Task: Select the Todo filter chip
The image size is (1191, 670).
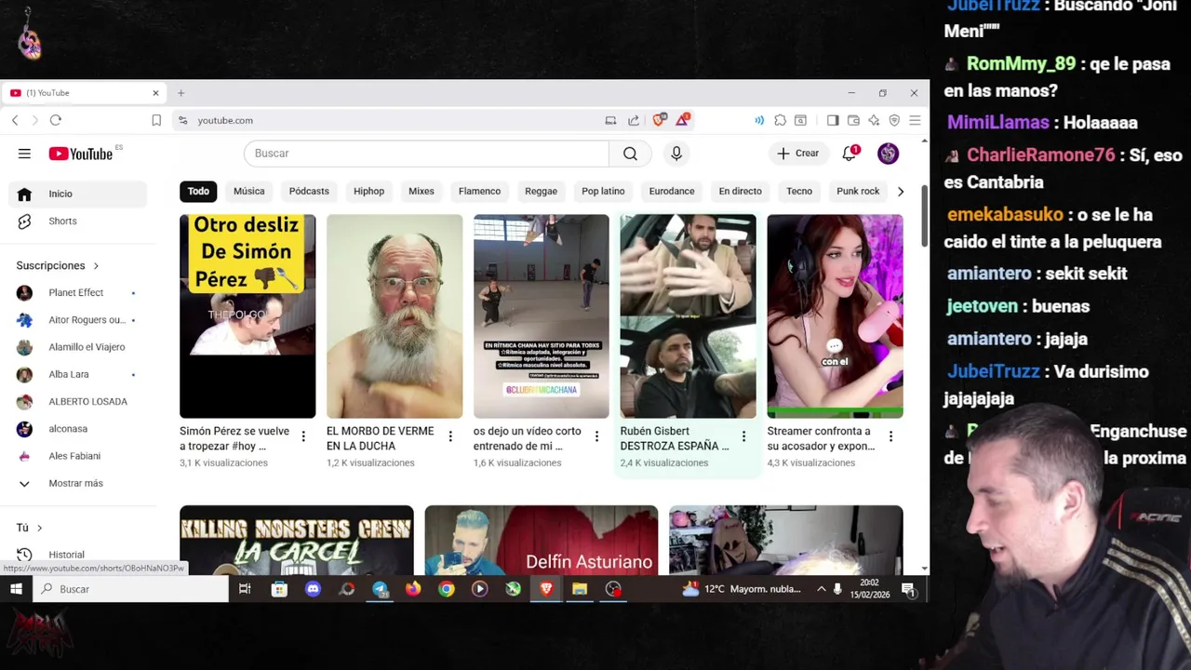Action: coord(198,191)
